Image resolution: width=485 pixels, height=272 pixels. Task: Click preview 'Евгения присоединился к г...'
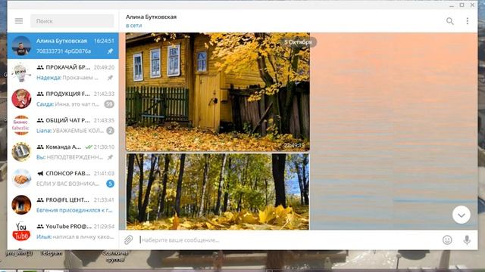point(74,210)
